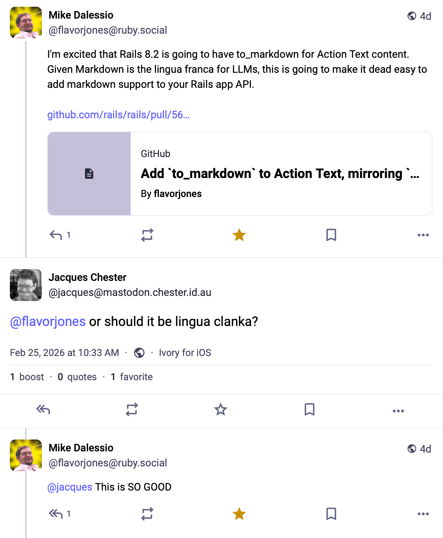Reply to Mike Dalessio's Rails 8.2 post
Image resolution: width=443 pixels, height=538 pixels.
point(56,235)
